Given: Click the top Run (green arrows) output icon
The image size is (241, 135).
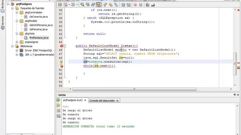Looking at the screenshot, I should coord(58,100).
